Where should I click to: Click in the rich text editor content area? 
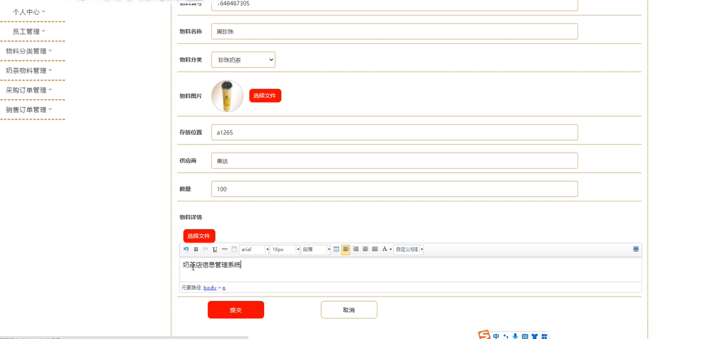pyautogui.click(x=410, y=269)
